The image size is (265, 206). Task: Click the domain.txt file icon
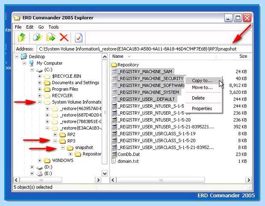(114, 161)
